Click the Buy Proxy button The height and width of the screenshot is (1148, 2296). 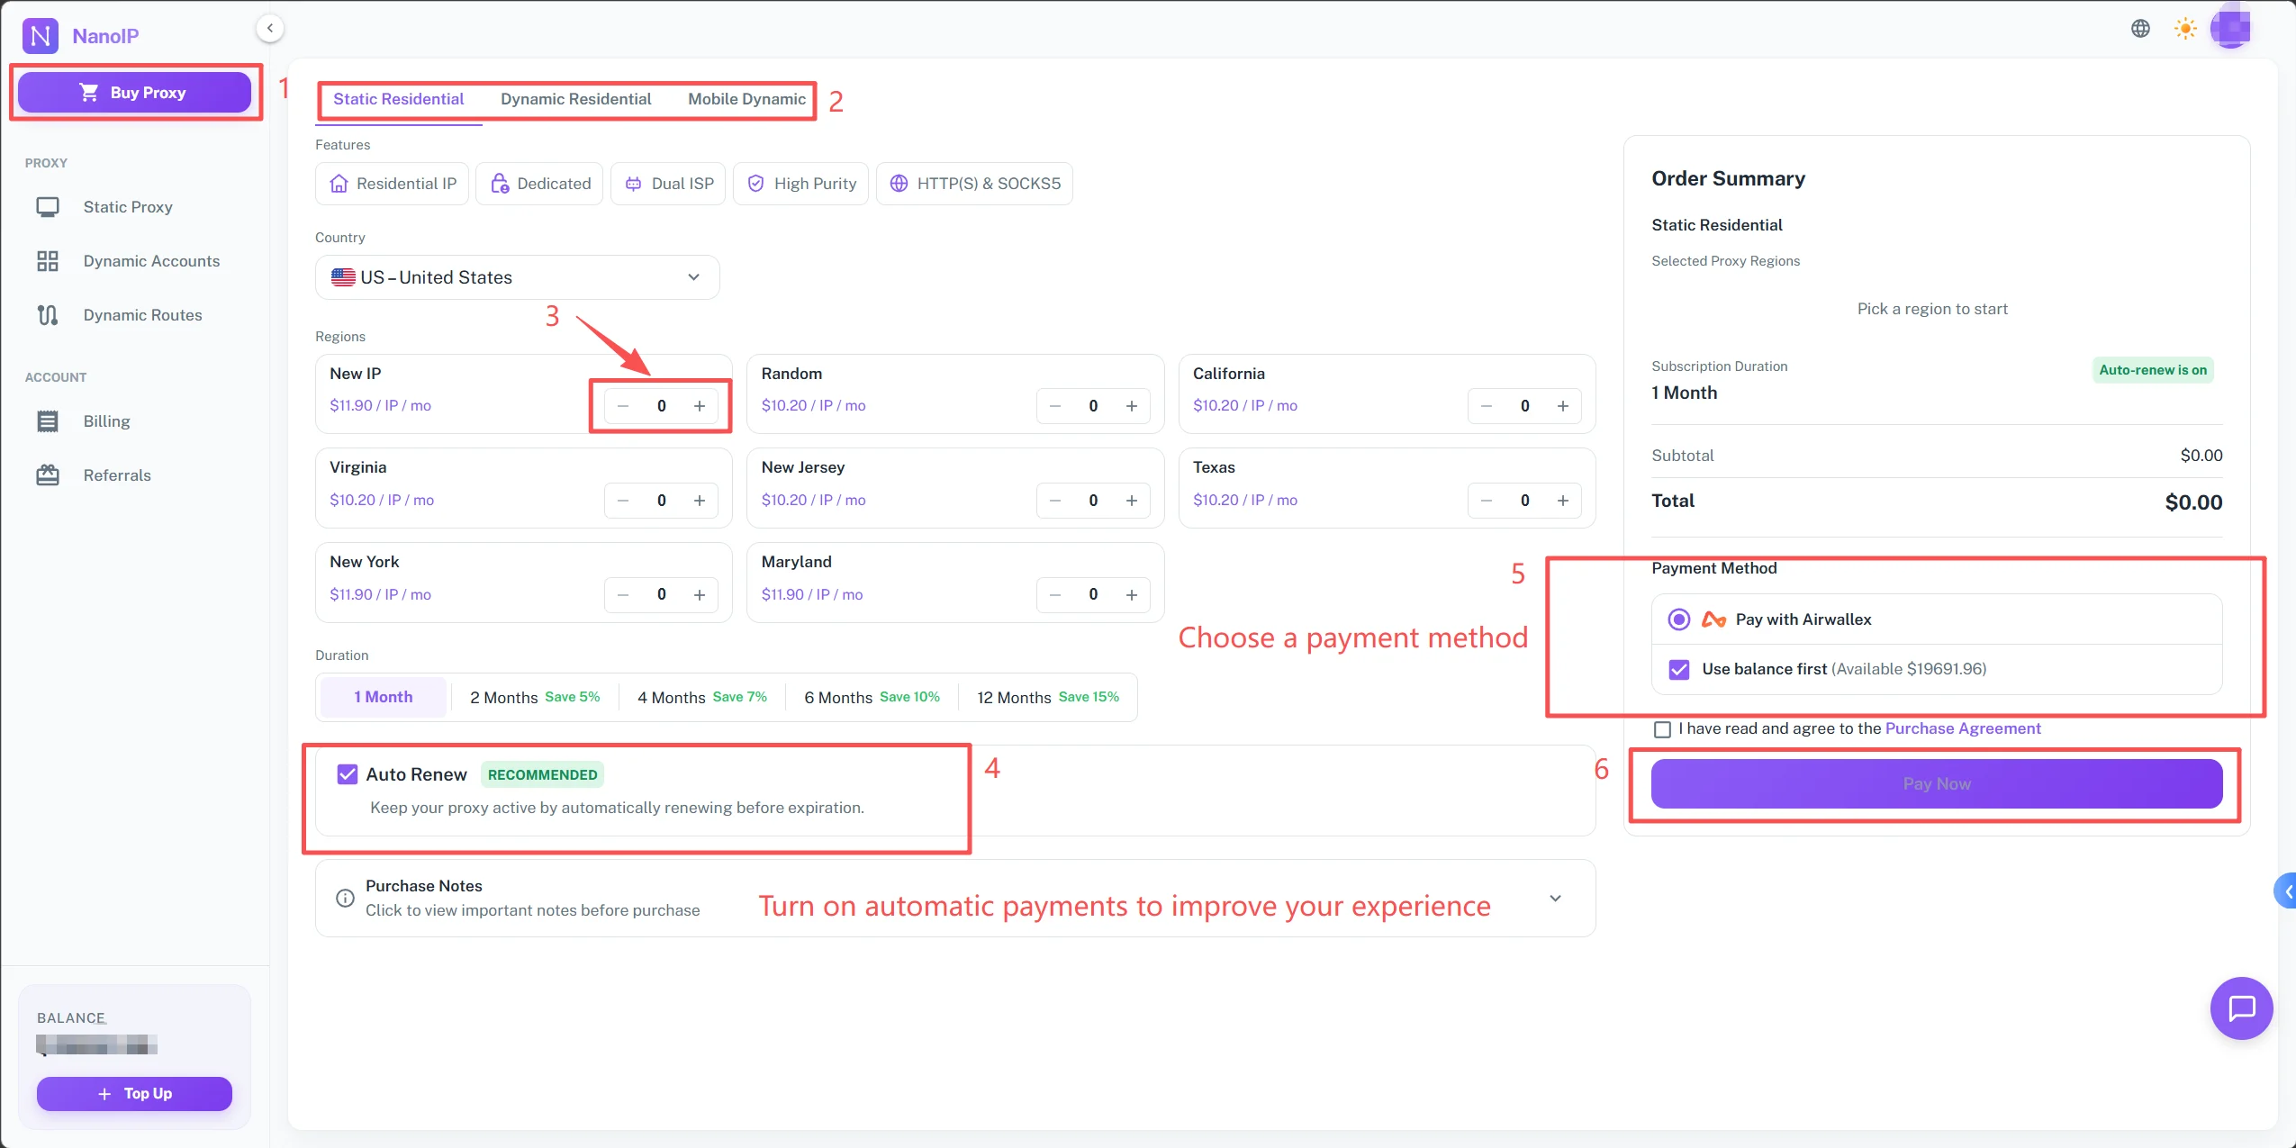tap(134, 93)
